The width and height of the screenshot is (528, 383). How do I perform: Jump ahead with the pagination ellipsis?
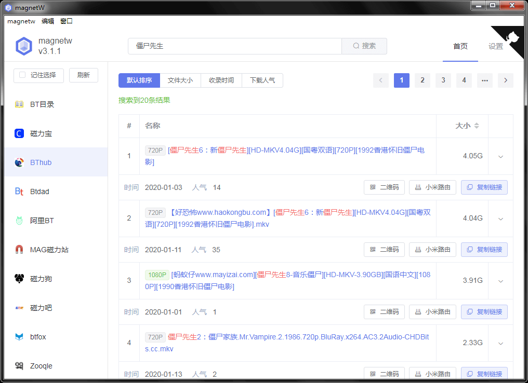(x=484, y=80)
